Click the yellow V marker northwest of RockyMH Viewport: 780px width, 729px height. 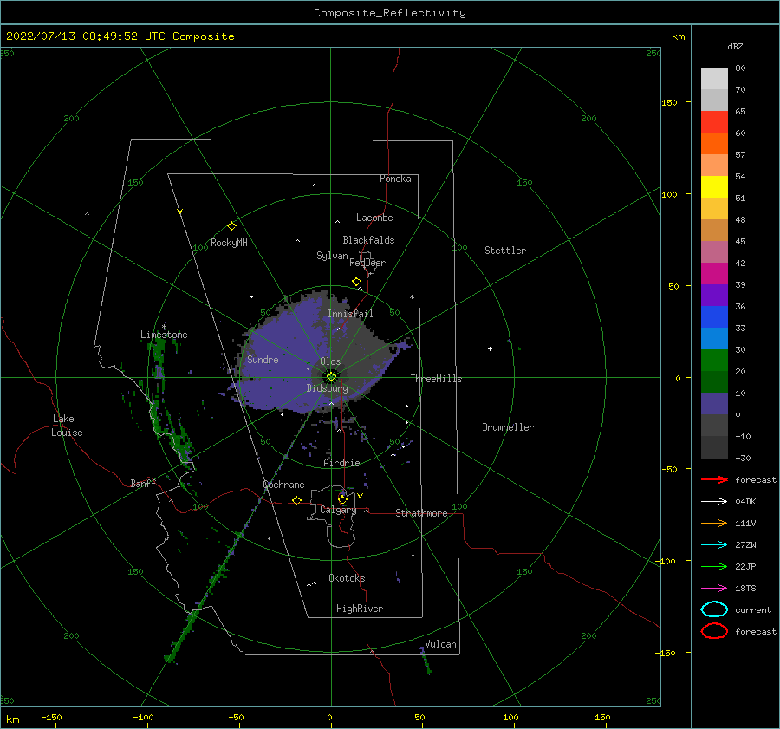(x=180, y=212)
